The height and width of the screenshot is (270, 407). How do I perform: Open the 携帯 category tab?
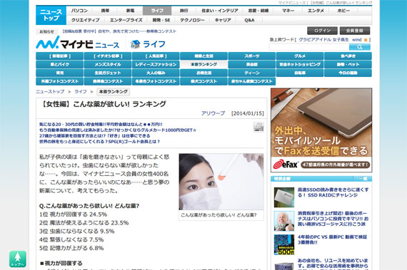point(105,11)
